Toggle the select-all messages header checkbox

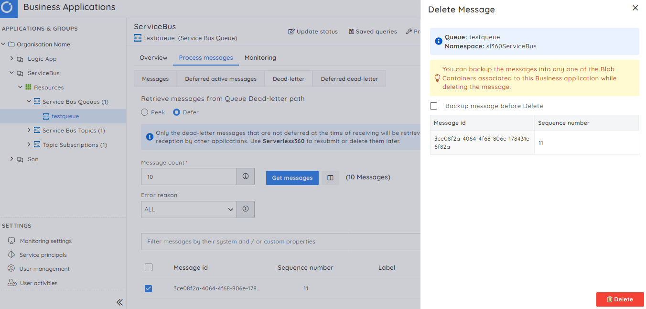pos(149,268)
